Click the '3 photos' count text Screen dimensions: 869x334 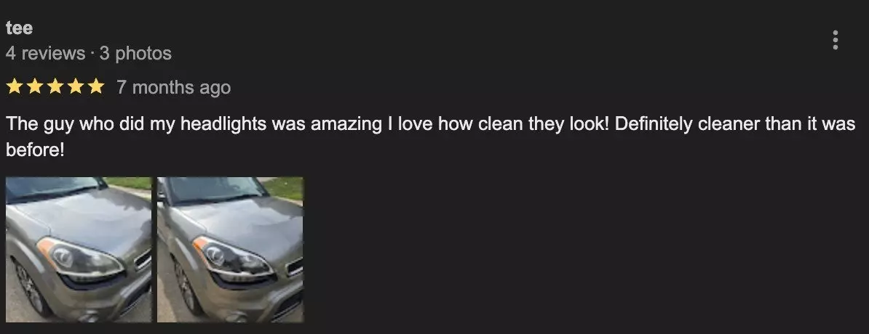[136, 54]
